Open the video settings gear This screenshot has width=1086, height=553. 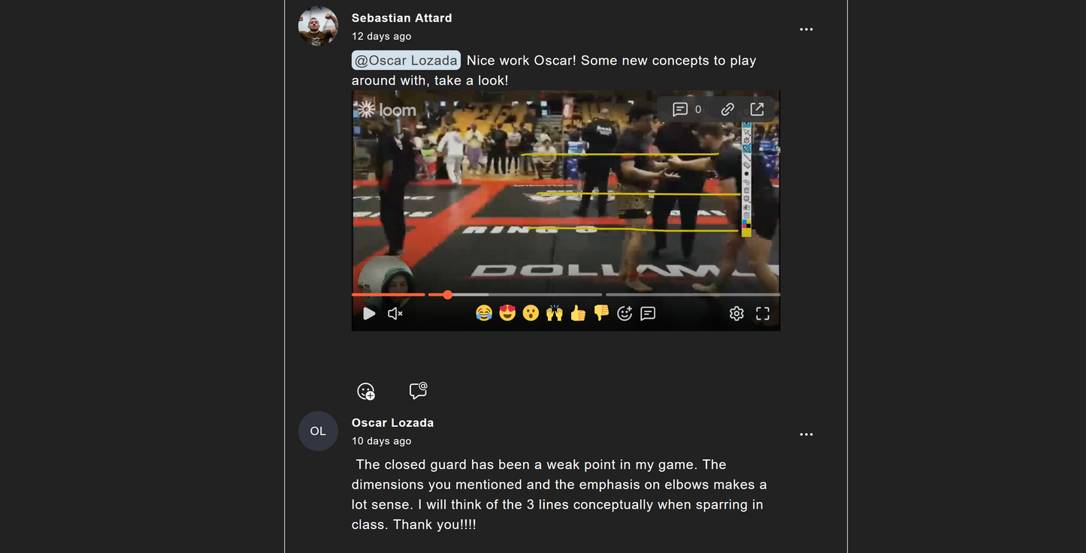pyautogui.click(x=737, y=314)
